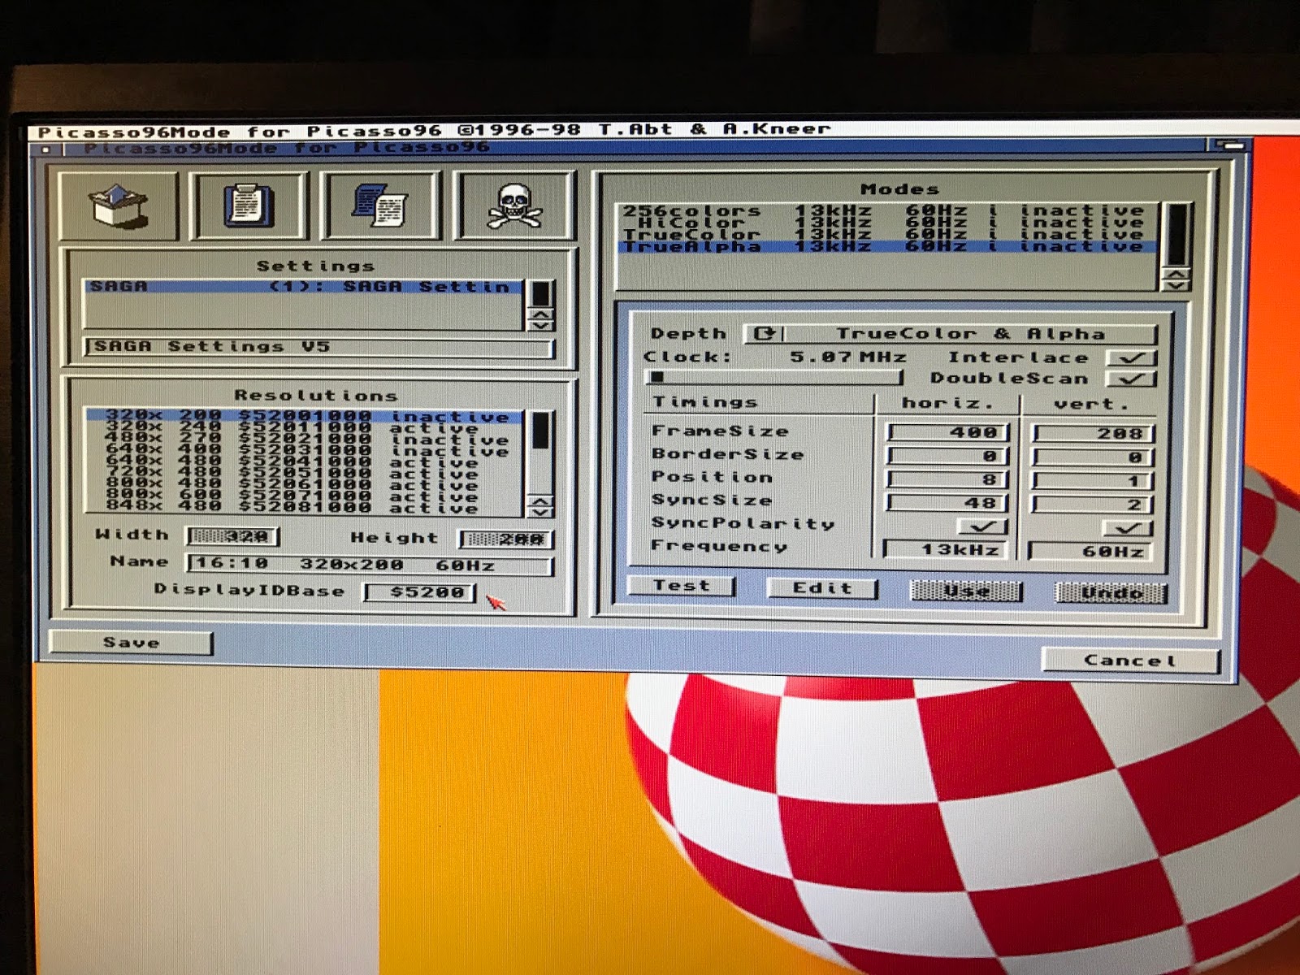This screenshot has height=975, width=1300.
Task: Click the Save button
Action: point(131,643)
